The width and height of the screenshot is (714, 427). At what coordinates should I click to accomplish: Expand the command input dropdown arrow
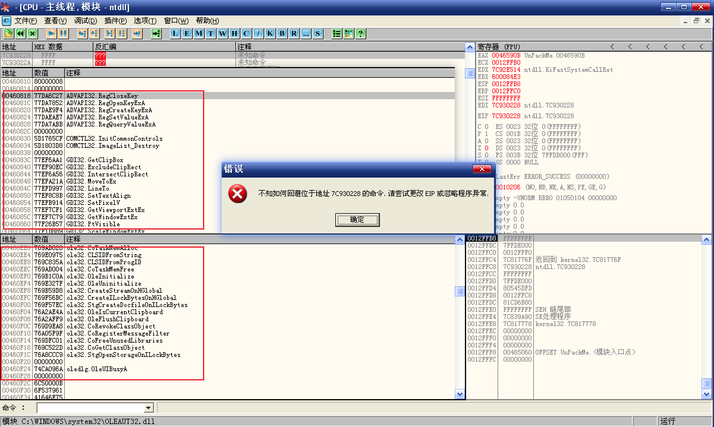(148, 408)
